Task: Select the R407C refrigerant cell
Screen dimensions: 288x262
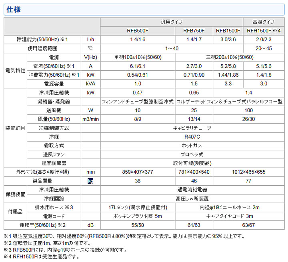Action: 192,137
